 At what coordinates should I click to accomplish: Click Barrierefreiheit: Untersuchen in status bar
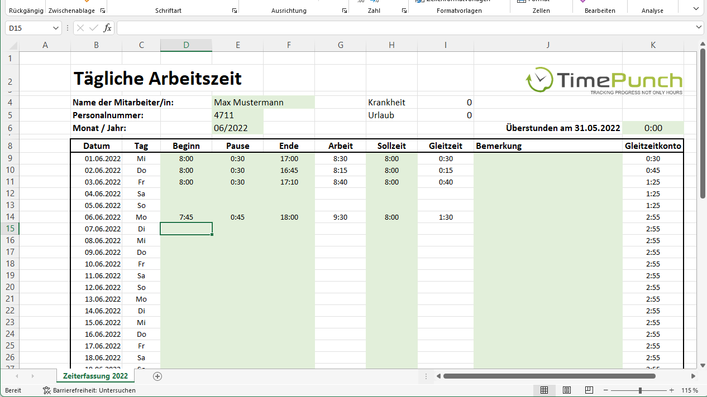tap(89, 390)
